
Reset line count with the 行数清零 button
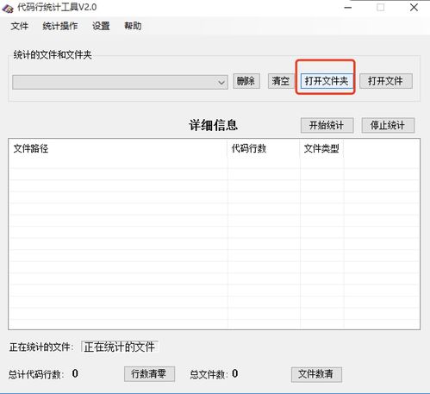tap(149, 374)
